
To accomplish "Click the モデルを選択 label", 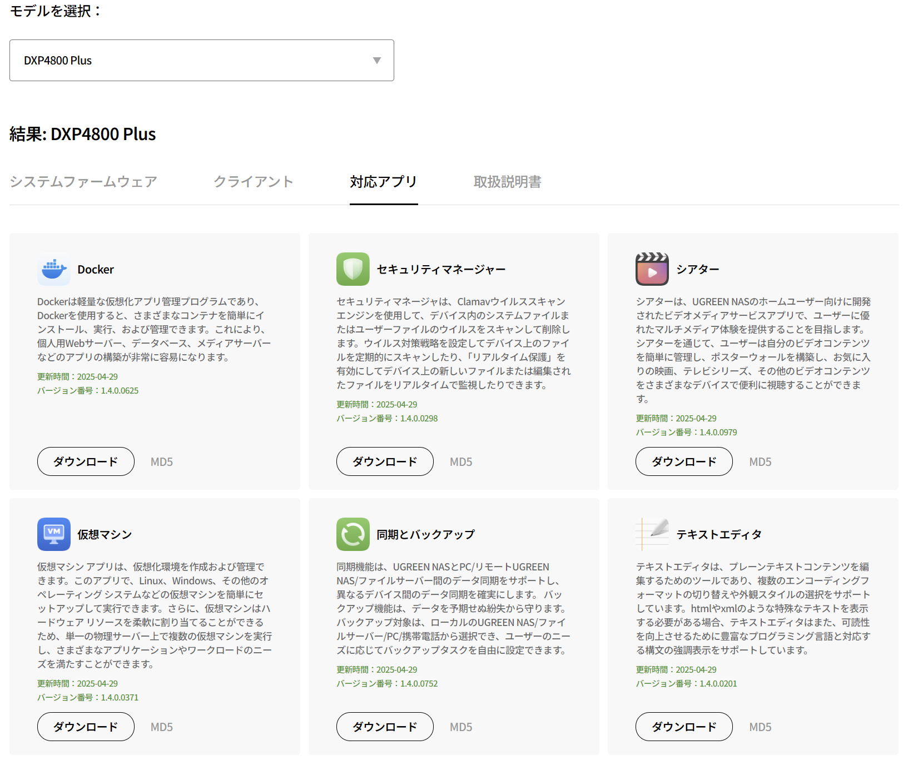I will pyautogui.click(x=56, y=11).
